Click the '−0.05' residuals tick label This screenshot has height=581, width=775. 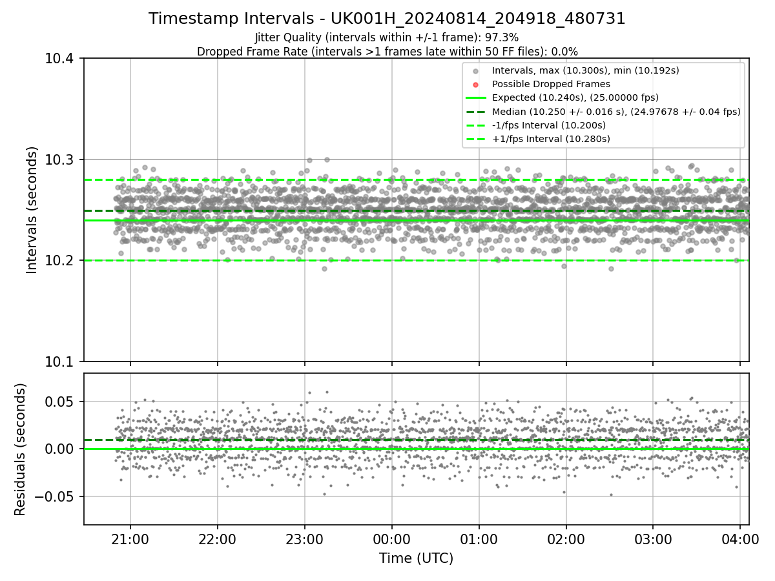pos(54,497)
